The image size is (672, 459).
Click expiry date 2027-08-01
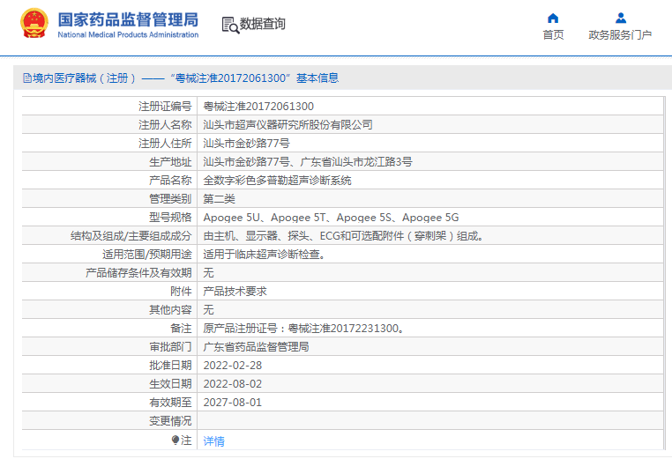[x=232, y=403]
